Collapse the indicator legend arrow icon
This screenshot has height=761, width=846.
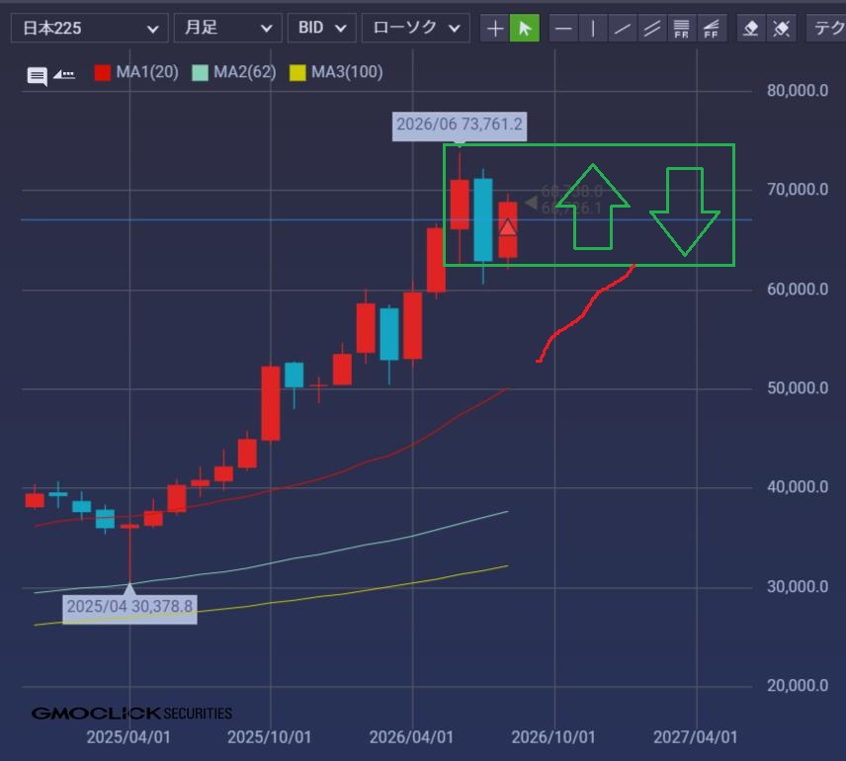[63, 74]
